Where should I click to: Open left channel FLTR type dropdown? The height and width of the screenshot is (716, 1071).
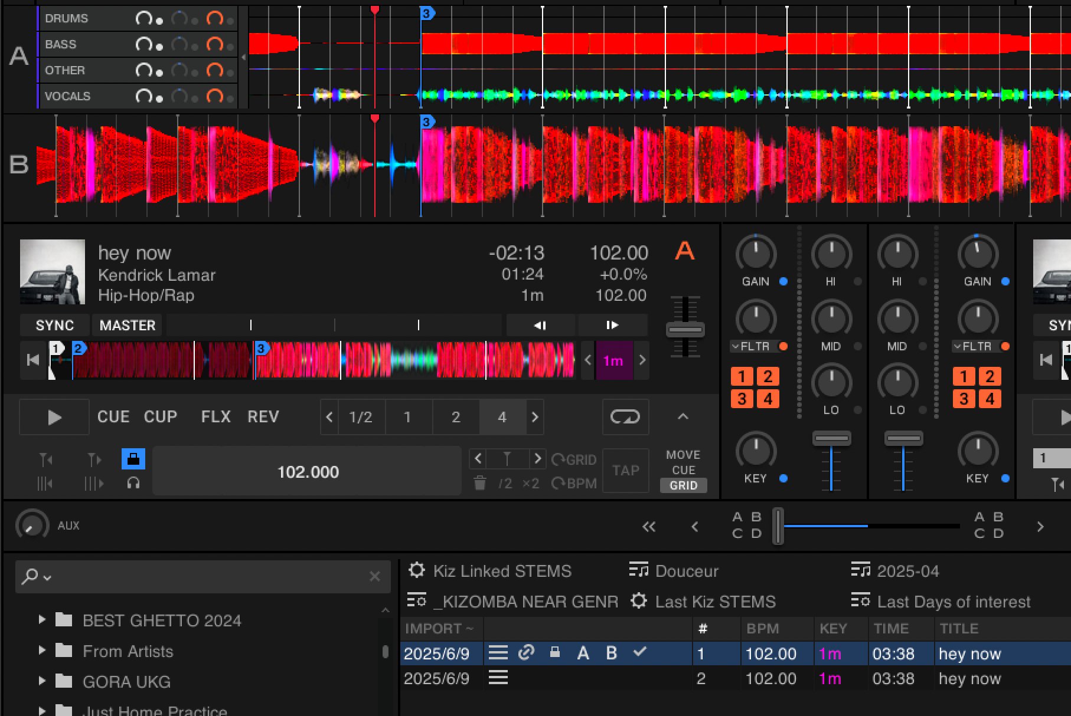[751, 346]
